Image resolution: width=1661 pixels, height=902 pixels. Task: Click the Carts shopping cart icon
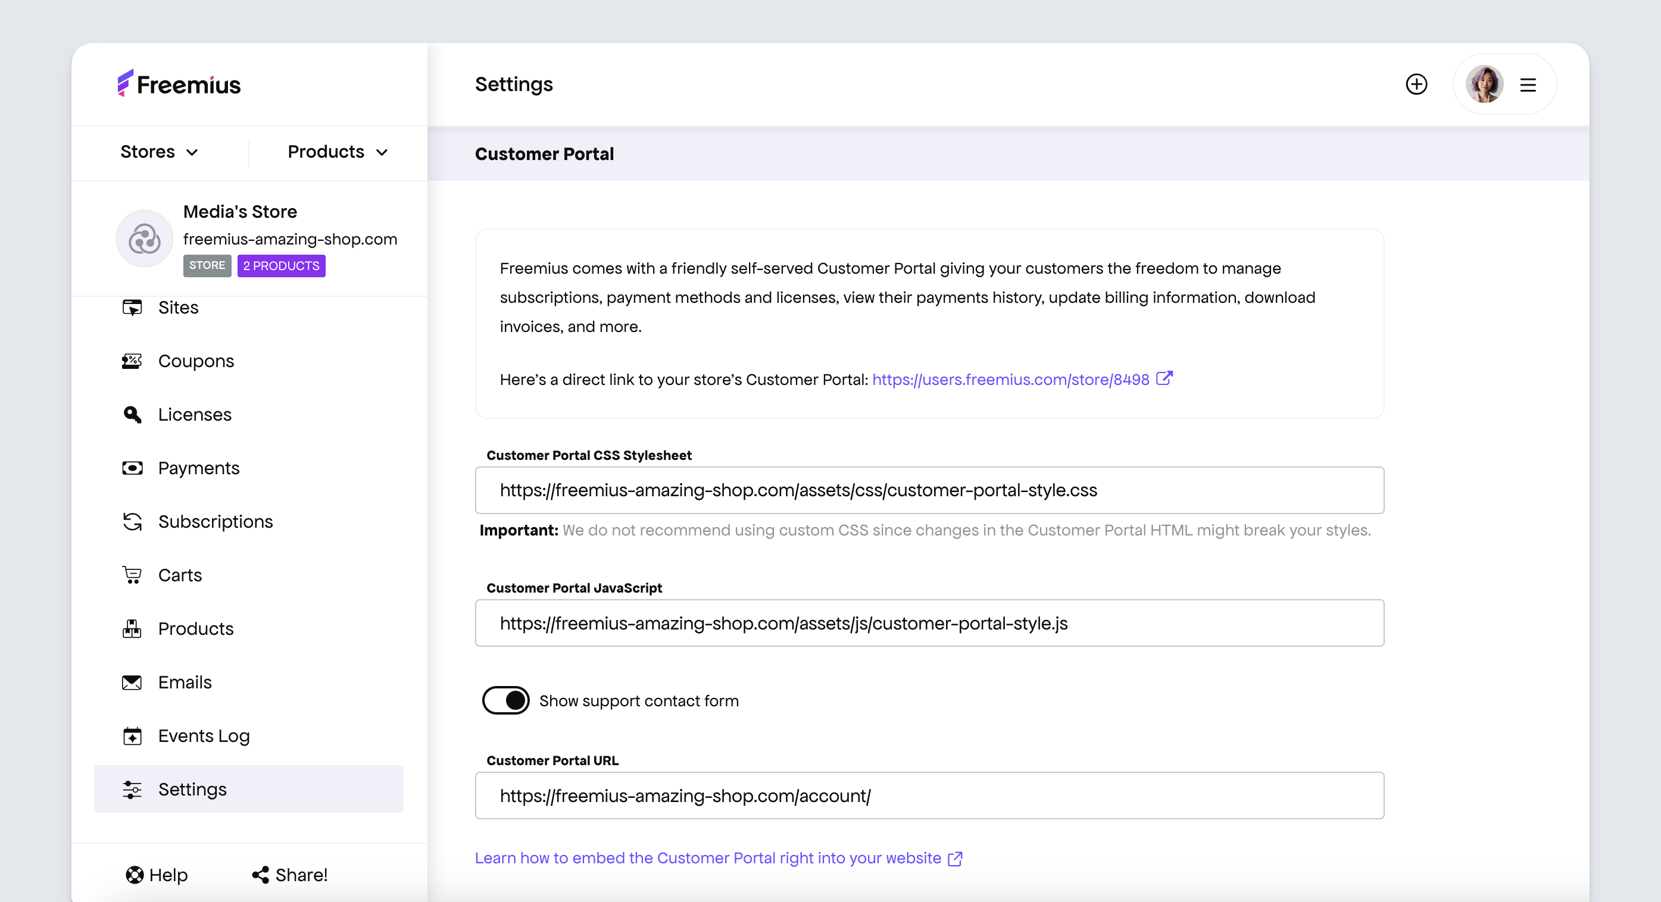point(132,575)
